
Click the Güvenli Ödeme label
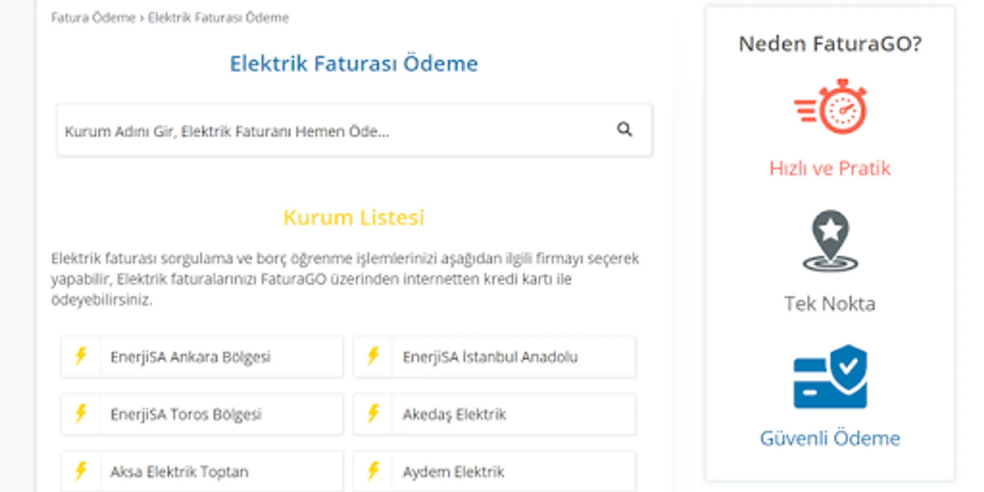coord(830,438)
